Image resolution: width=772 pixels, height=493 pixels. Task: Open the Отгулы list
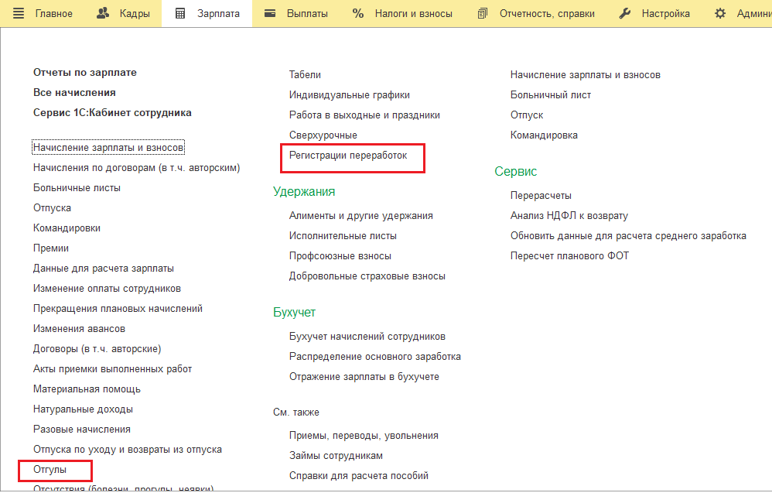click(x=50, y=470)
